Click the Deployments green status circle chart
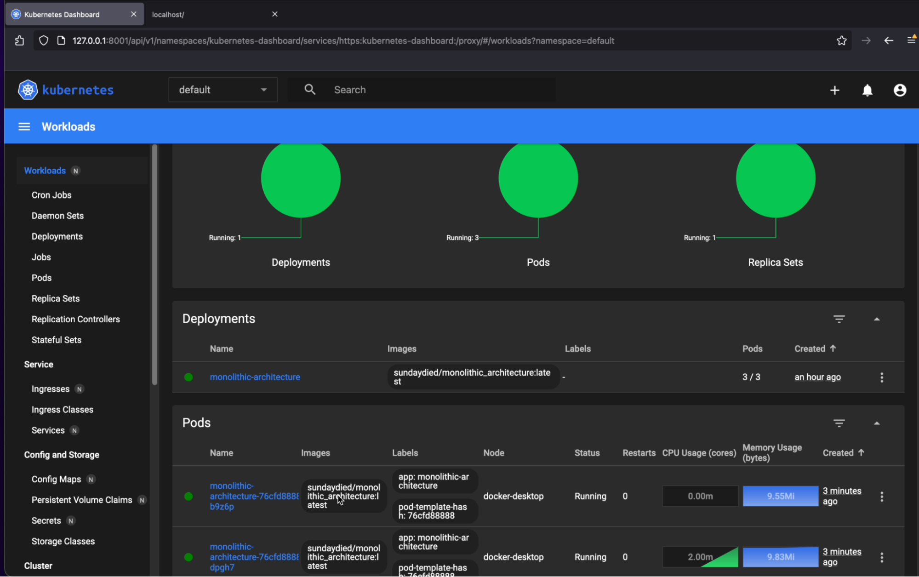Viewport: 919px width, 577px height. [x=301, y=178]
